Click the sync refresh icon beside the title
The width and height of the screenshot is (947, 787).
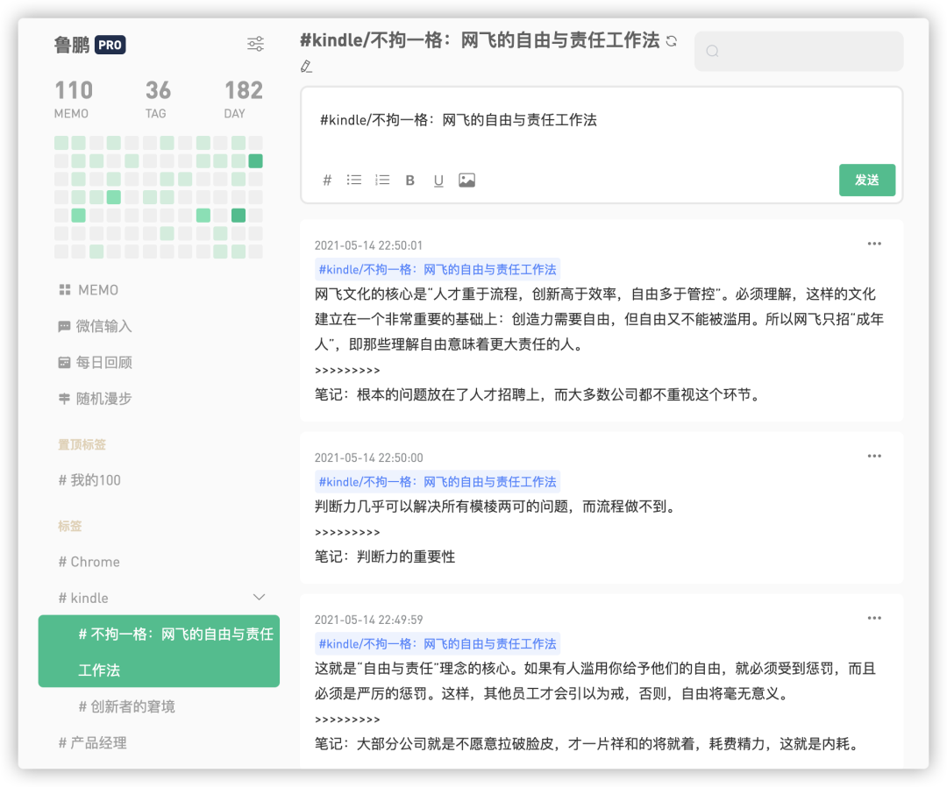click(671, 41)
